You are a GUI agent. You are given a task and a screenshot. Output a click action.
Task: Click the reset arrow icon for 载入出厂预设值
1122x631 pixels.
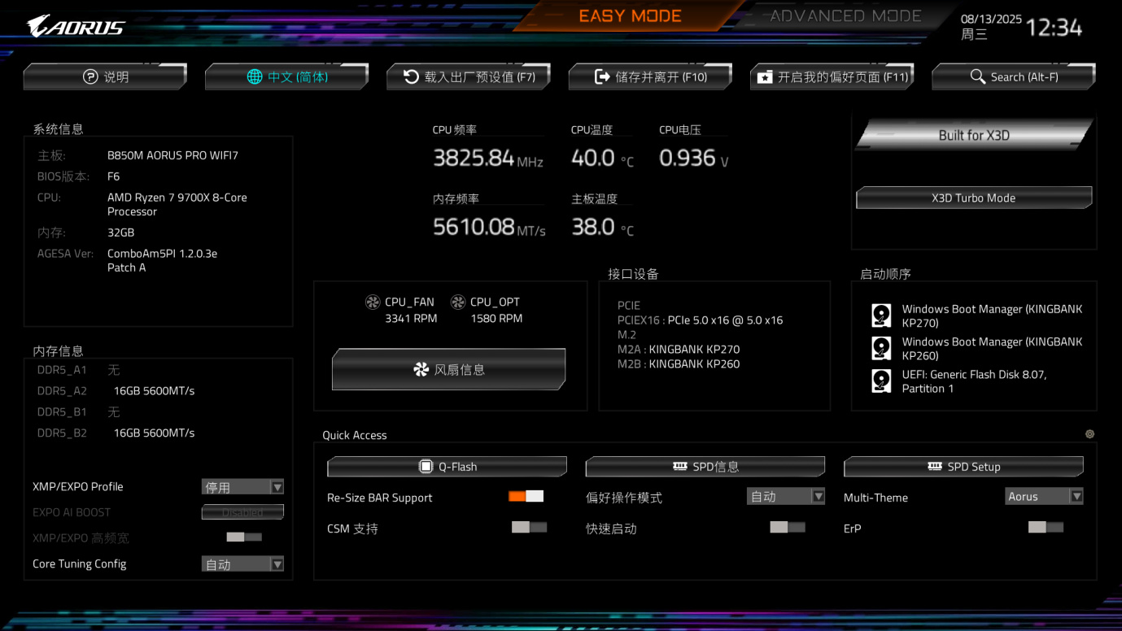point(411,76)
